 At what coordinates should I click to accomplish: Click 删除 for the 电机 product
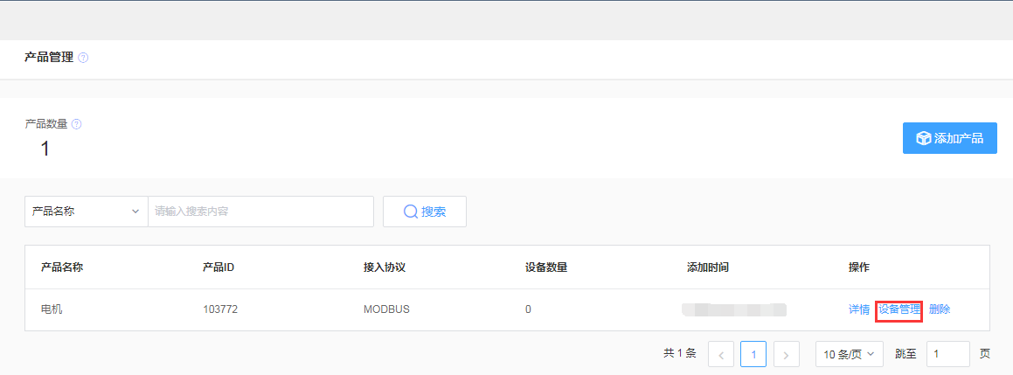click(x=940, y=309)
